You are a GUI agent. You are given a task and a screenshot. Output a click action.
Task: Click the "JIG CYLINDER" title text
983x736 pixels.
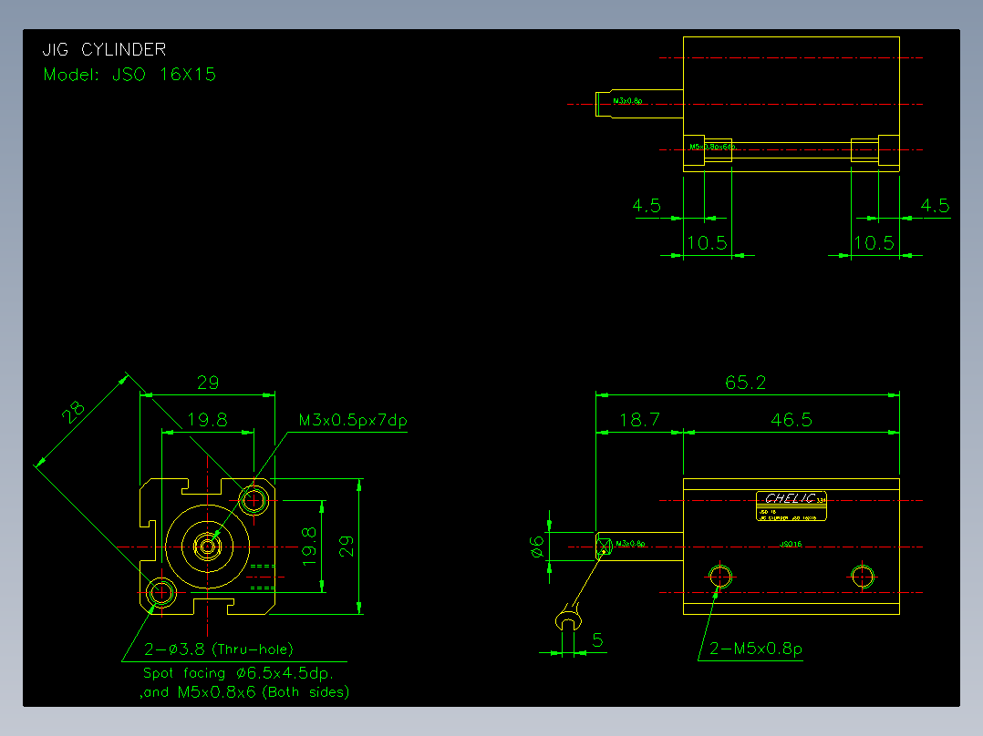coord(104,49)
